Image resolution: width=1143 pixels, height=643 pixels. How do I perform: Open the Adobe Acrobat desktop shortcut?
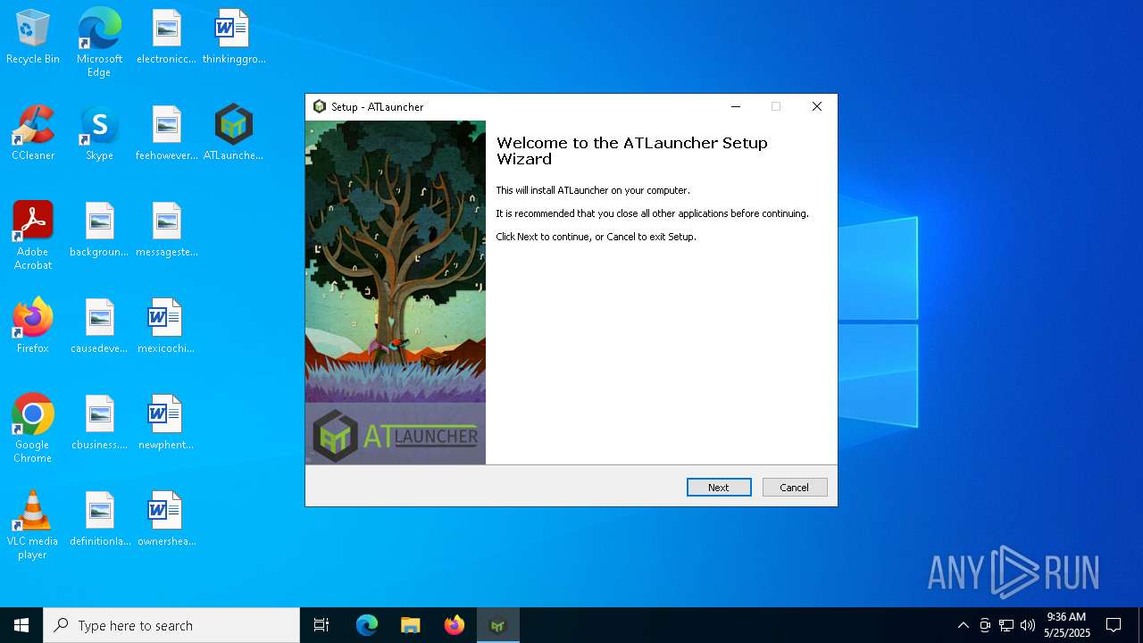click(33, 236)
